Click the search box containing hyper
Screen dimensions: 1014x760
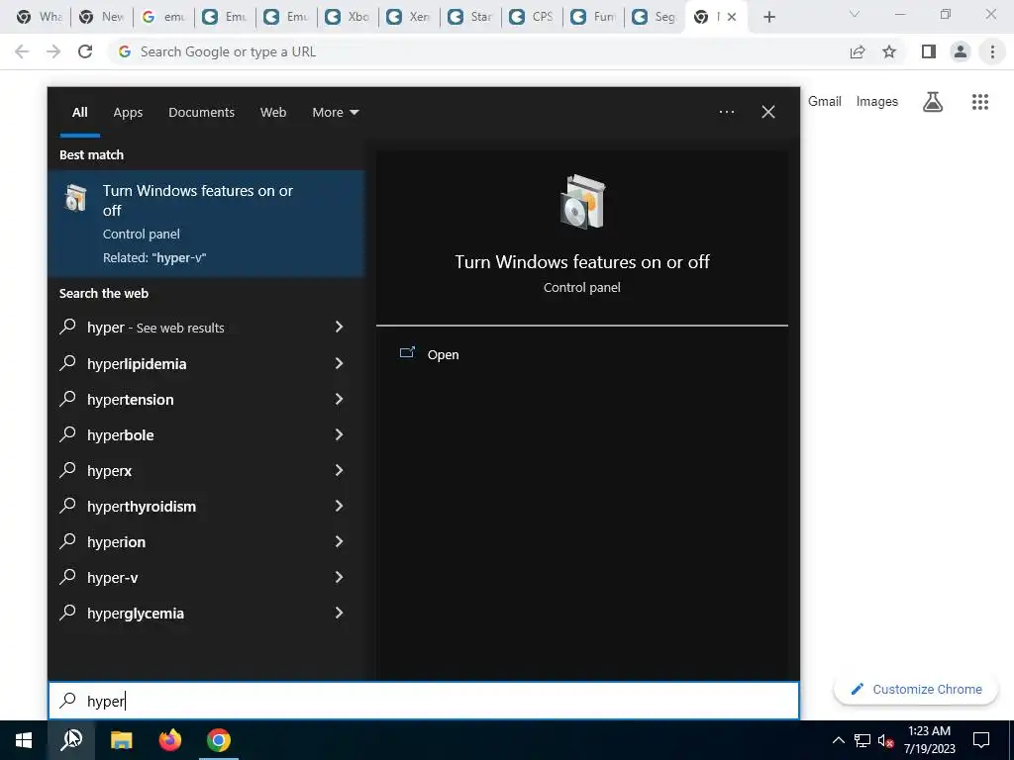coord(424,701)
